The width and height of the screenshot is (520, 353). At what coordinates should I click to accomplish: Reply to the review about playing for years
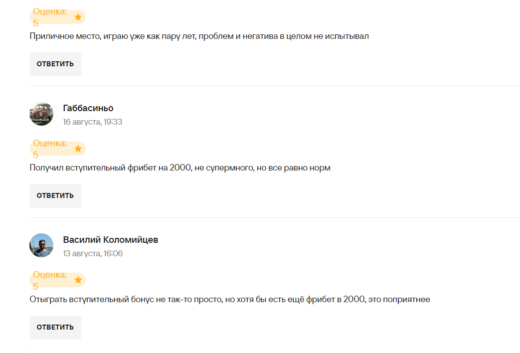[55, 64]
